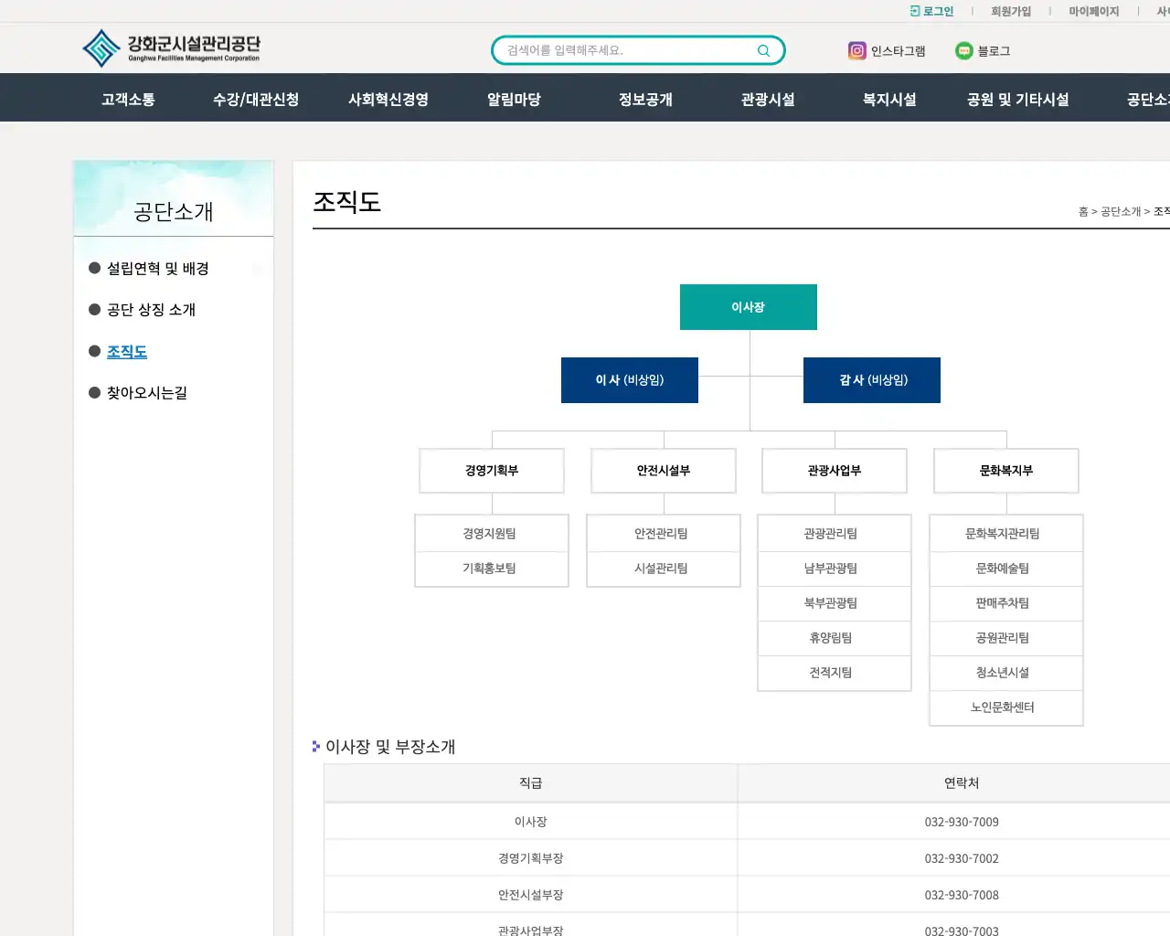The height and width of the screenshot is (936, 1170).
Task: Open the 고객소통 menu
Action: (x=127, y=98)
